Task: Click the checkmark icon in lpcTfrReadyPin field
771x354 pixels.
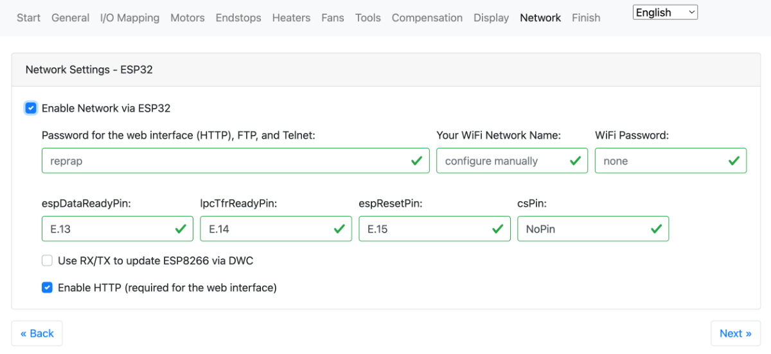Action: 339,229
